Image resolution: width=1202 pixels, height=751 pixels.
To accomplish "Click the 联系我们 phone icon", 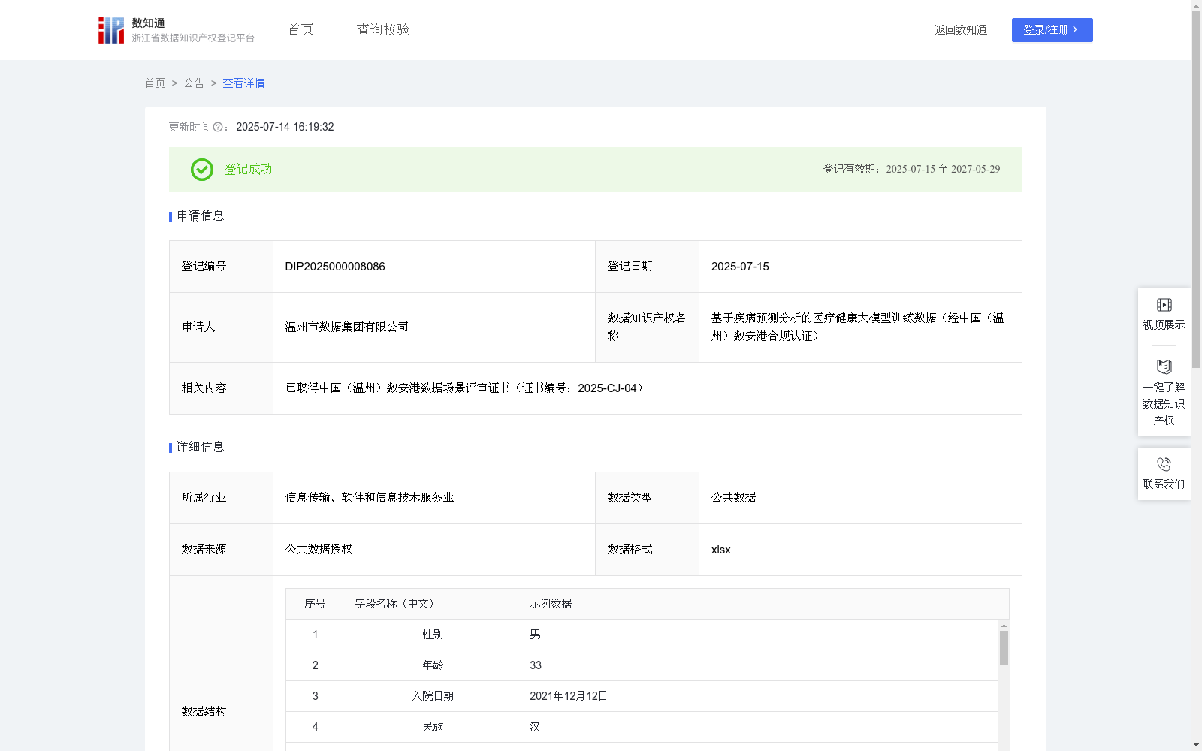I will [x=1164, y=464].
